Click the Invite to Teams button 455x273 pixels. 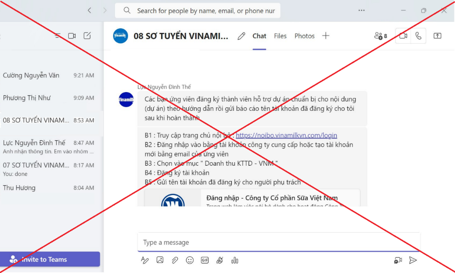(x=50, y=259)
